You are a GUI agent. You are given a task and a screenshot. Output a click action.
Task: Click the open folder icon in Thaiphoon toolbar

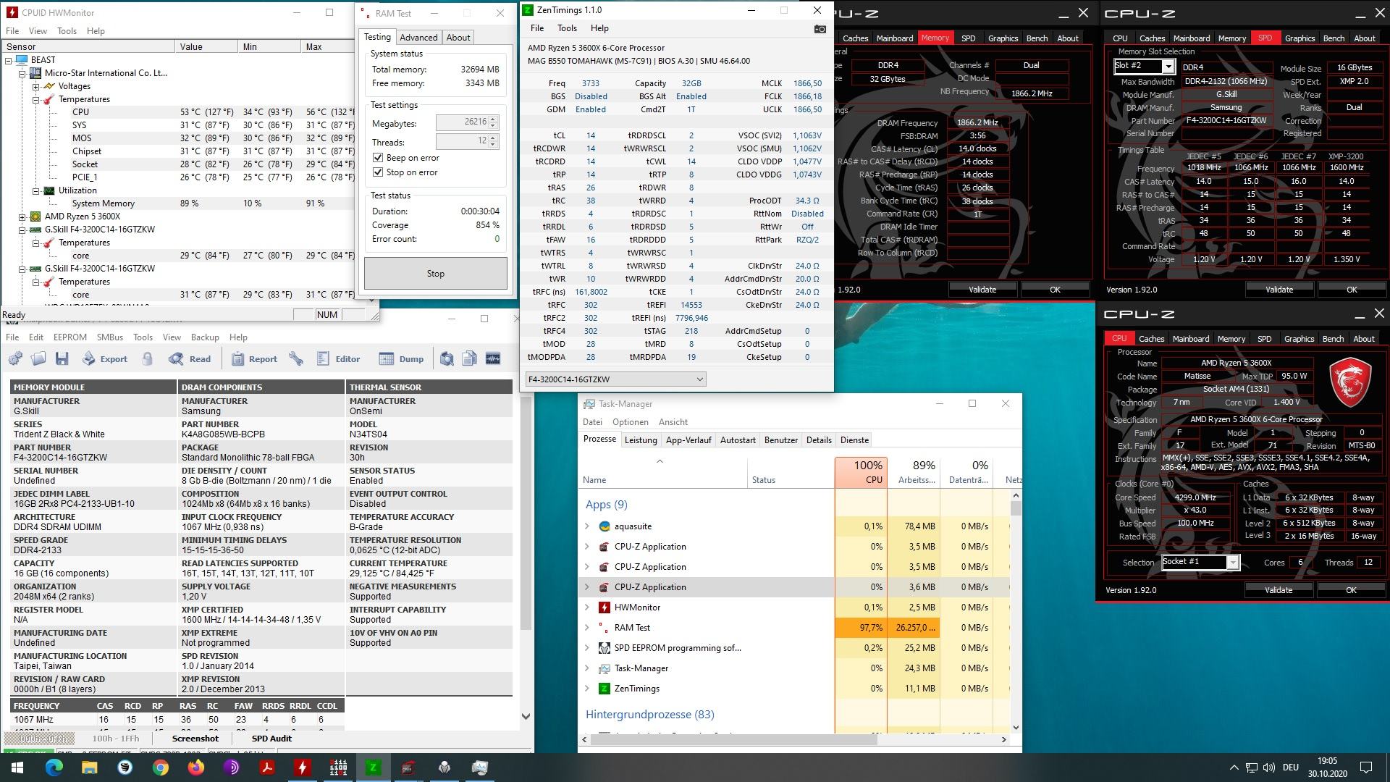[x=38, y=358]
